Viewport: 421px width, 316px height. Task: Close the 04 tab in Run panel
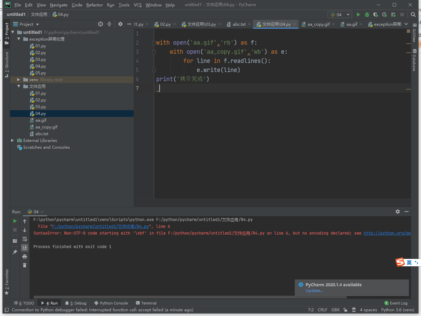point(43,212)
